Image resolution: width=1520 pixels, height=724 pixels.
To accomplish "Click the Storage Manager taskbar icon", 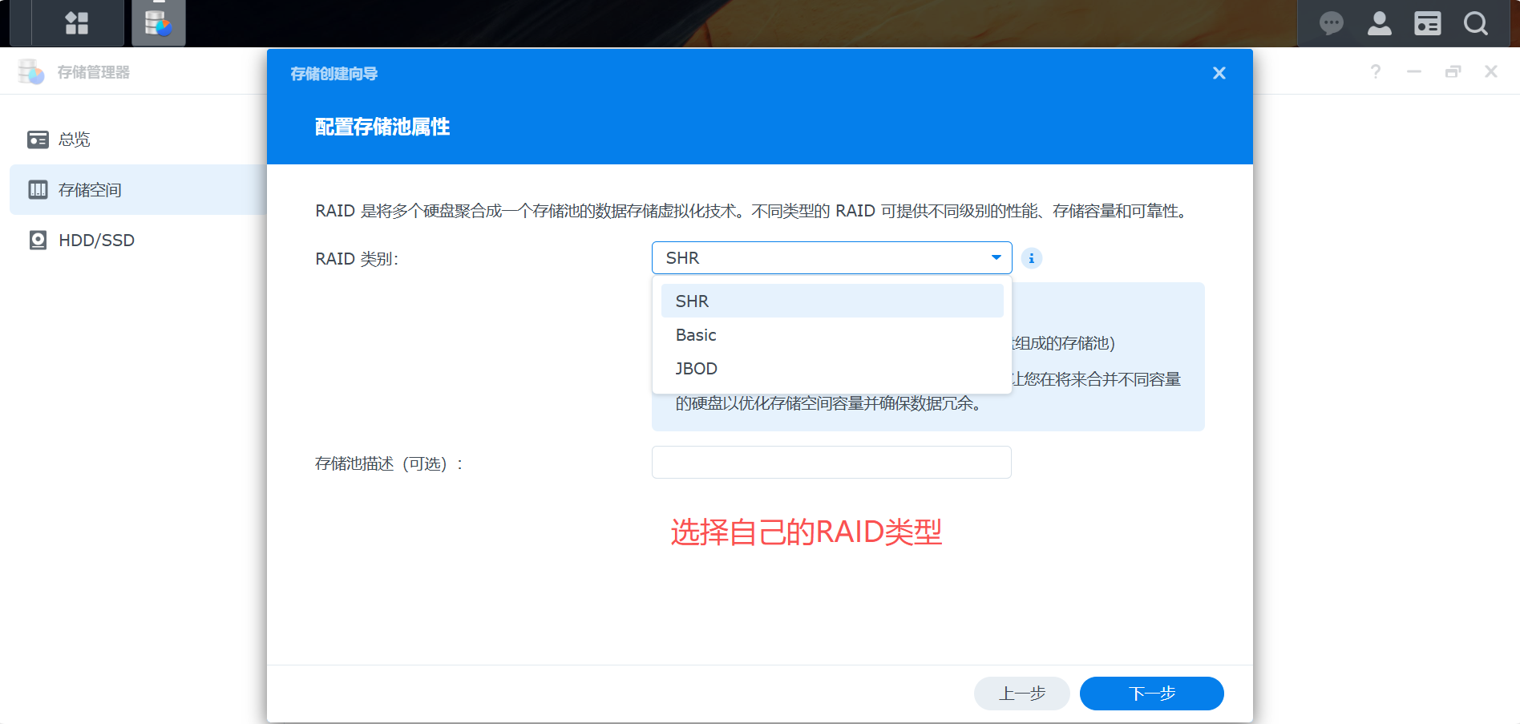I will [158, 23].
